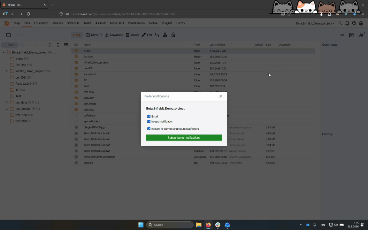The image size is (368, 230).
Task: Open the Map tab
Action: coord(17,23)
